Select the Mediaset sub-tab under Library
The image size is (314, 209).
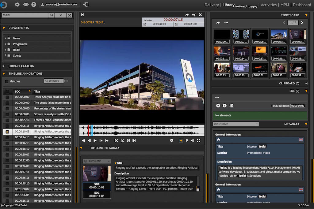[x=240, y=7]
